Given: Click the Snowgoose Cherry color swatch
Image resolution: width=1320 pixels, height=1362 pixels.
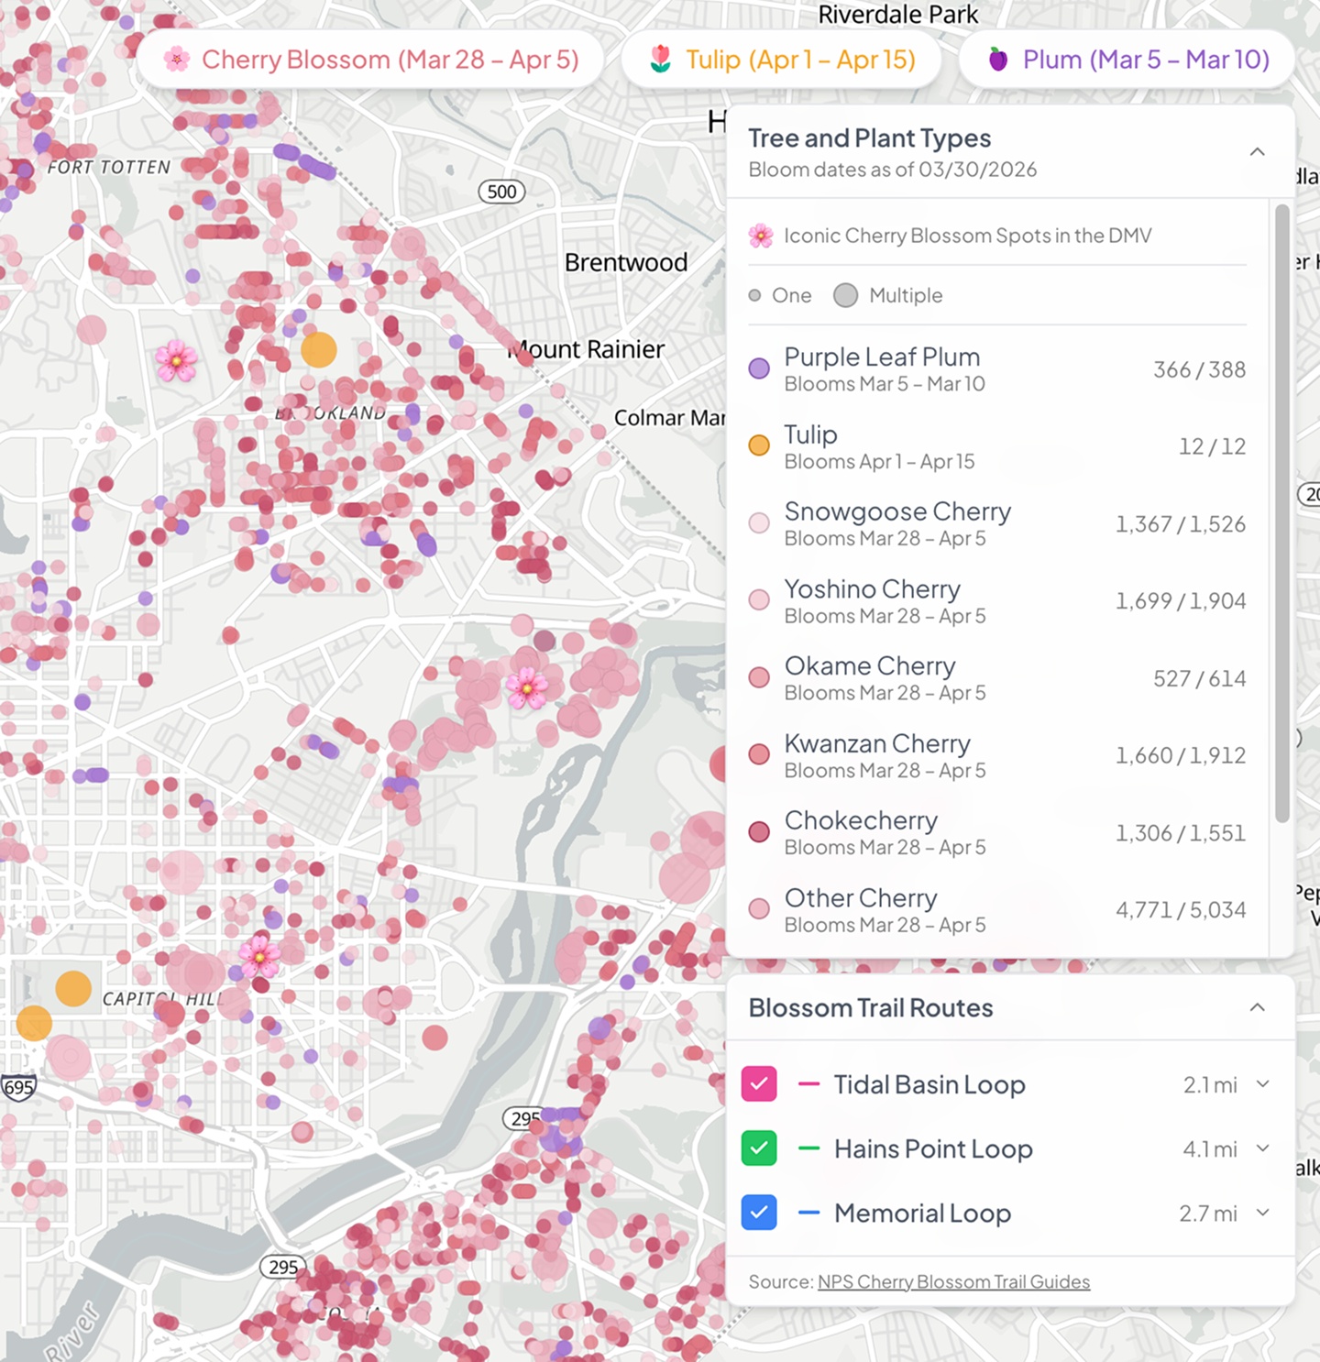Looking at the screenshot, I should [759, 523].
